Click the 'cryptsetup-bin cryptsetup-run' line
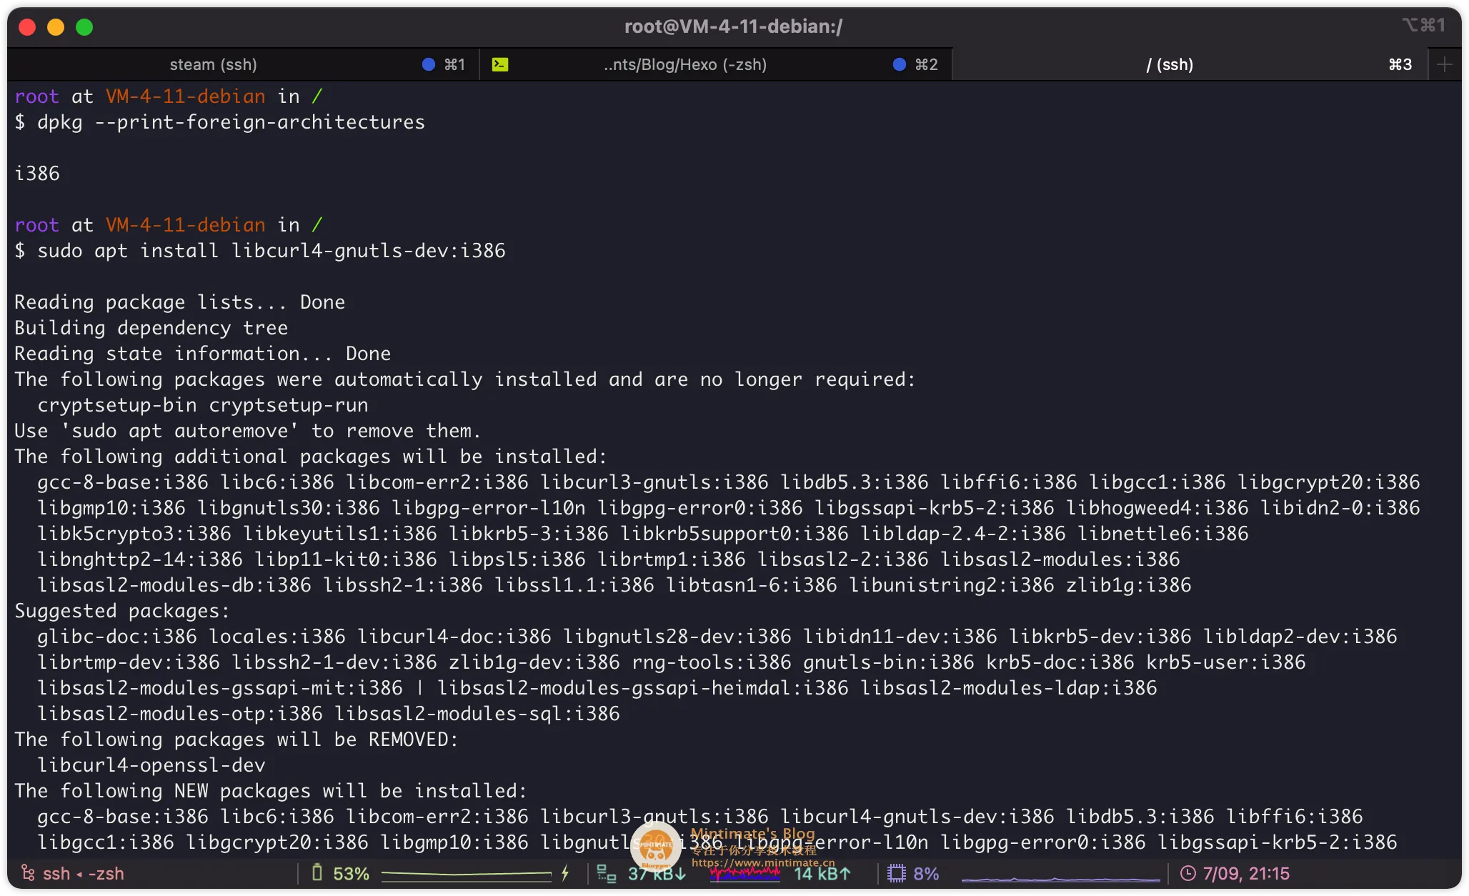This screenshot has height=896, width=1469. pyautogui.click(x=203, y=405)
